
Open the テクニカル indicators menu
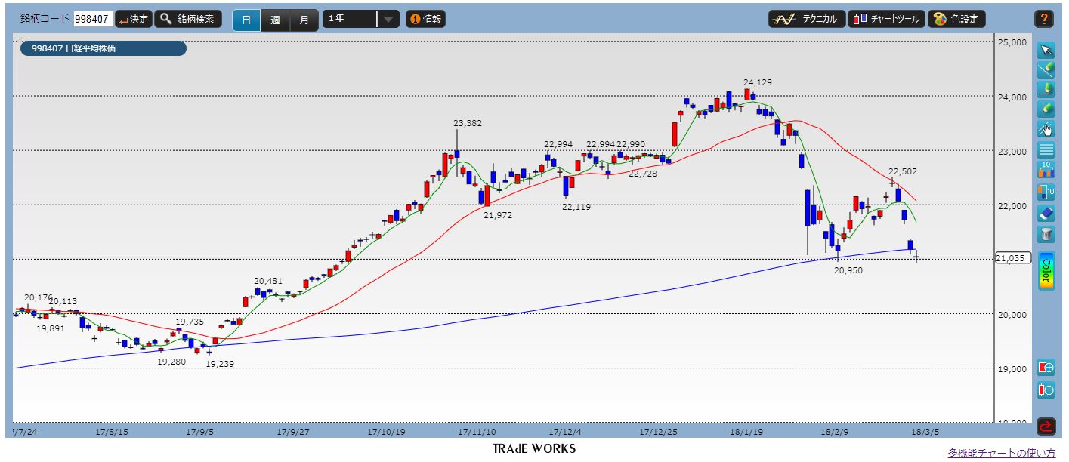806,19
